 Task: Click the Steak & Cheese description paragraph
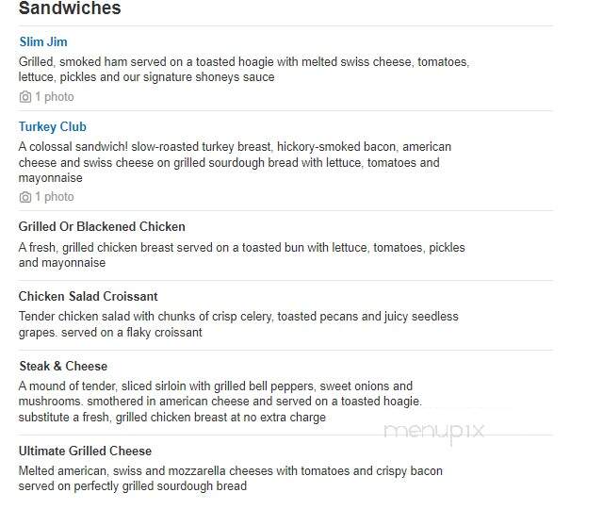coord(220,402)
